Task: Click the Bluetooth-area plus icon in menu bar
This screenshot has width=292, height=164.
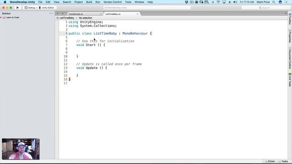Action: tap(213, 2)
